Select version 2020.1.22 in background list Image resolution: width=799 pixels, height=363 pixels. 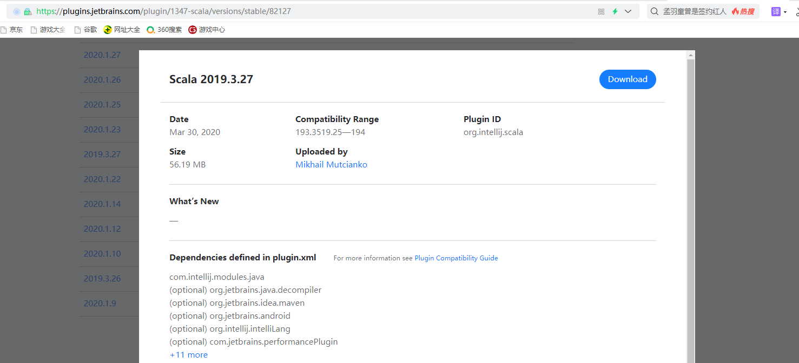102,179
